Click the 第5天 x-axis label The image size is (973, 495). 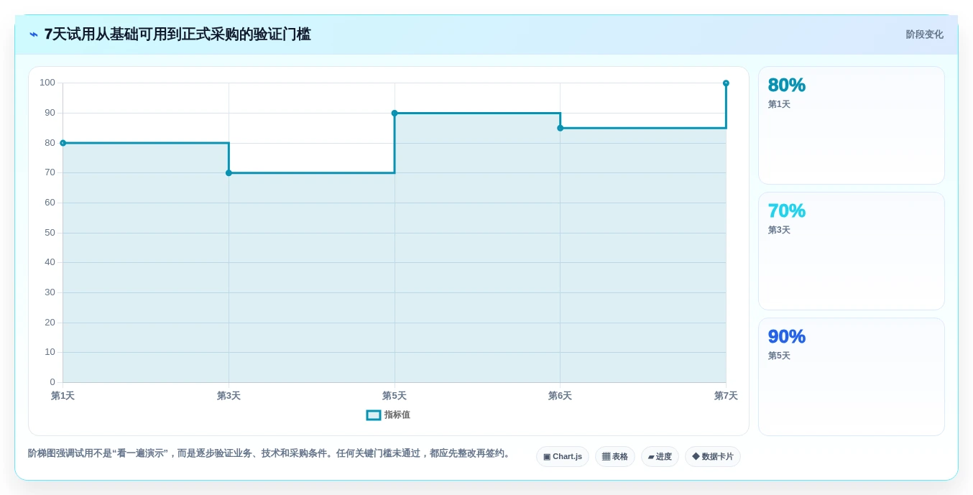pos(395,396)
